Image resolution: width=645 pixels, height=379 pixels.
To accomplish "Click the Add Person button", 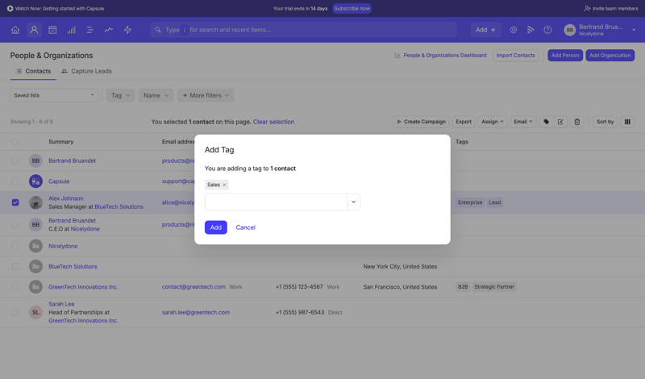I will coord(565,55).
